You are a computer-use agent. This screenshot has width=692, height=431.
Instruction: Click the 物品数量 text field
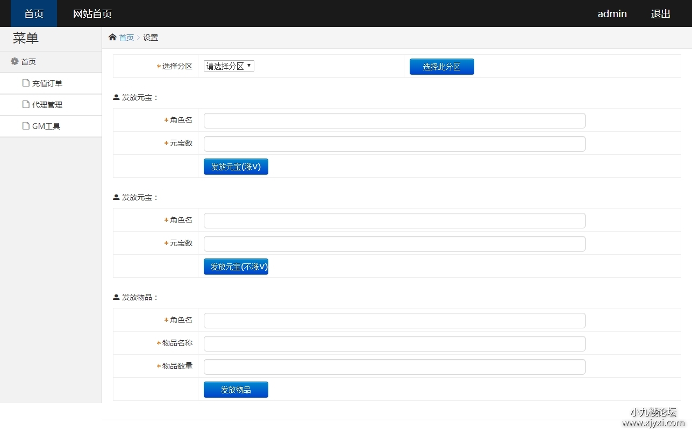point(394,367)
